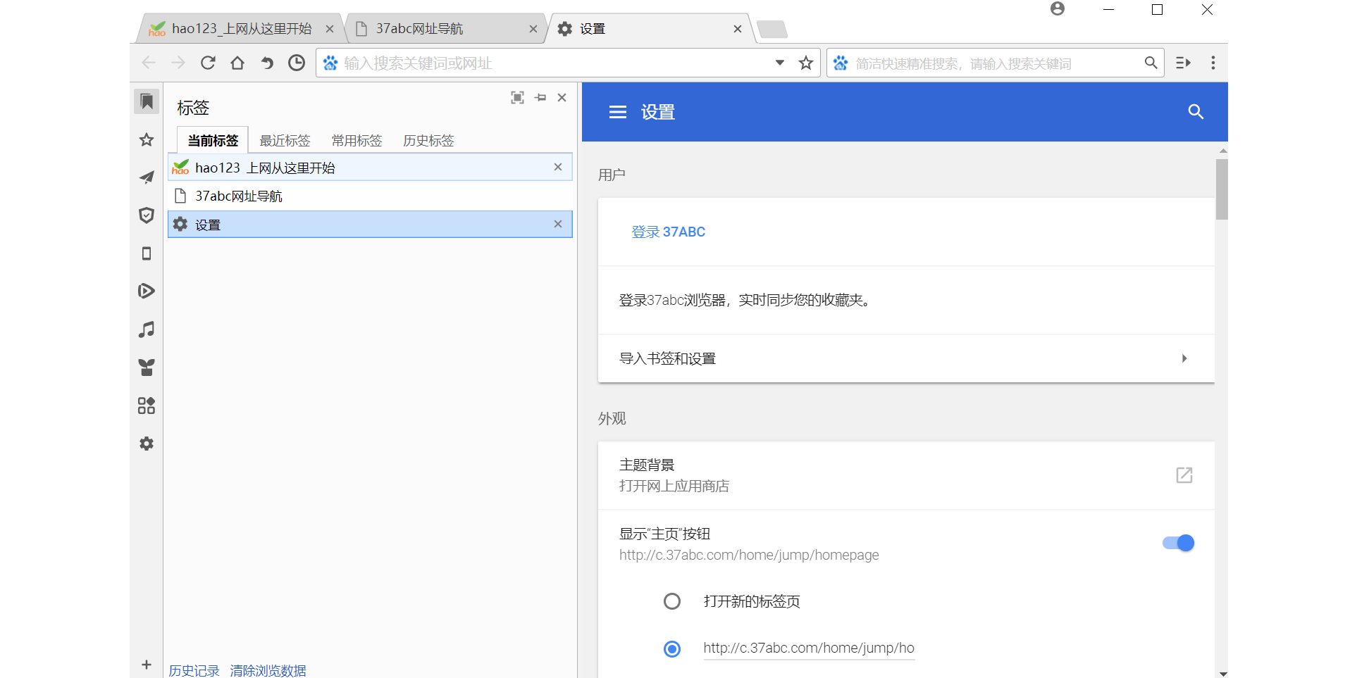Select hao123 上网从这里开始 in the tabs list
Viewport: 1357px width, 678px height.
click(x=370, y=168)
